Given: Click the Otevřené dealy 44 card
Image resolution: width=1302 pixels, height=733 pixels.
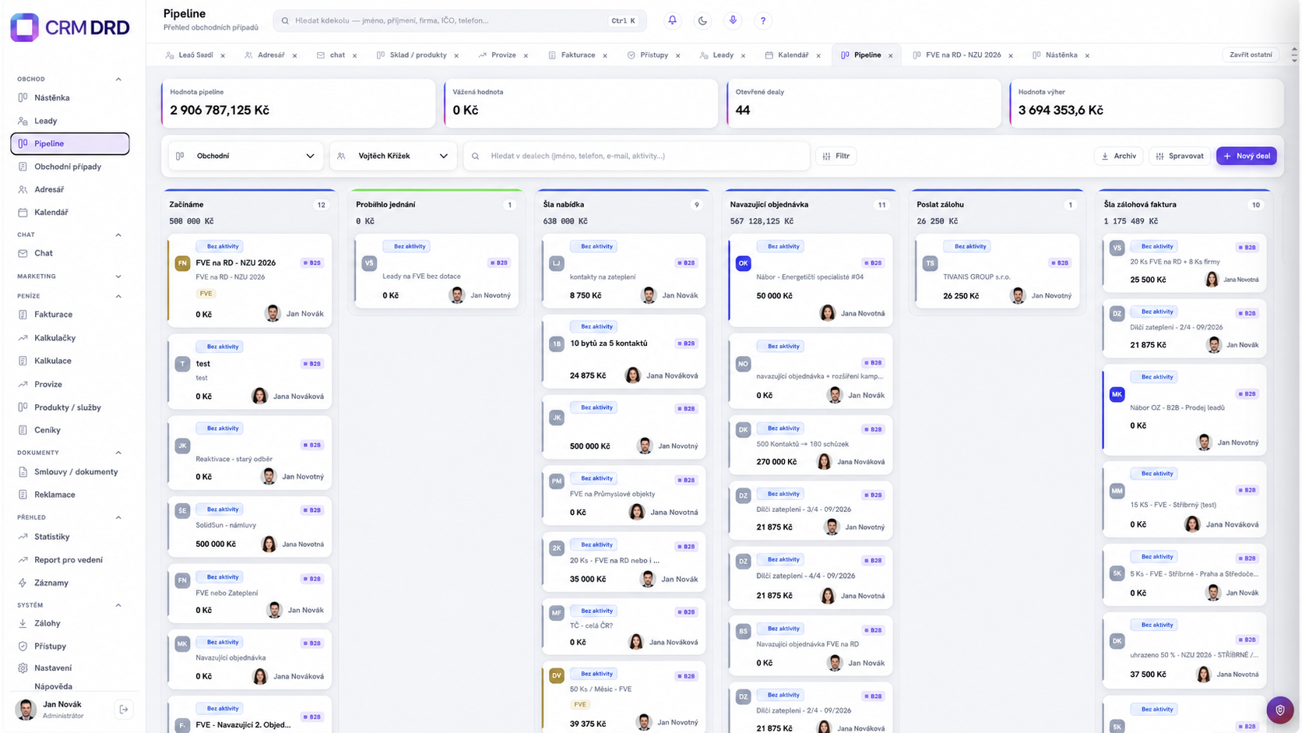Looking at the screenshot, I should click(x=864, y=104).
